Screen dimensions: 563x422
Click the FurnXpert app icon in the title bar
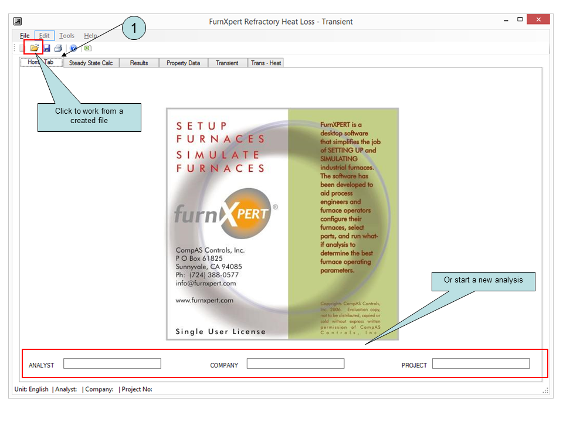tap(18, 22)
